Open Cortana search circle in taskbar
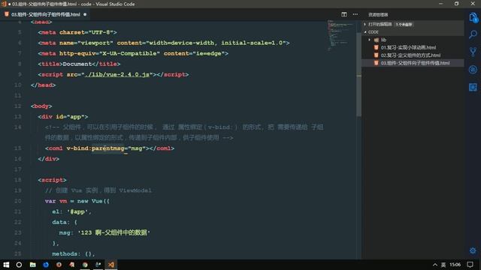Viewport: 481px width, 270px height. pos(19,265)
